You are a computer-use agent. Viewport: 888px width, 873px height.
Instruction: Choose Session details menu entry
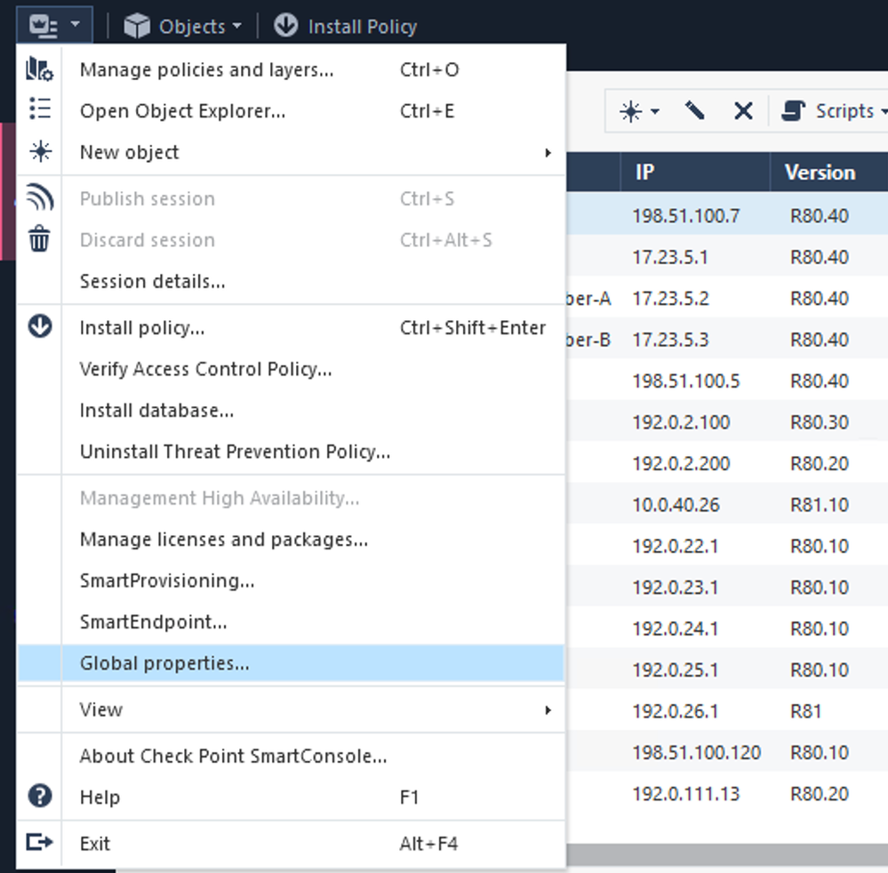(x=291, y=282)
